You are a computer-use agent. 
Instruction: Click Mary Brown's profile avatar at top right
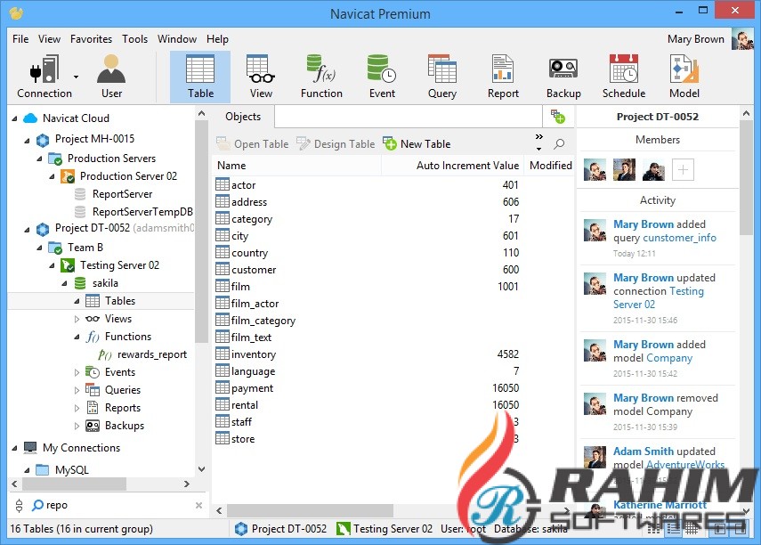[742, 39]
